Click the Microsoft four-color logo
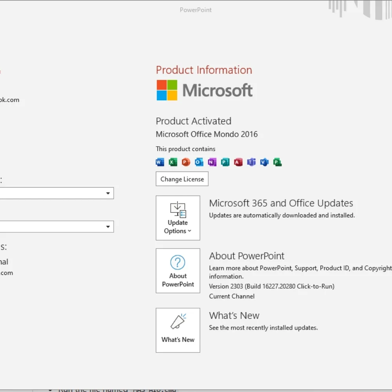The image size is (392, 392). 167,90
